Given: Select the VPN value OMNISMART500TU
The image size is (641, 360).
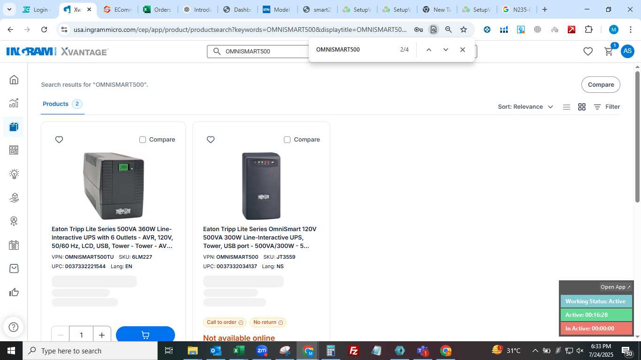Looking at the screenshot, I should (x=89, y=257).
